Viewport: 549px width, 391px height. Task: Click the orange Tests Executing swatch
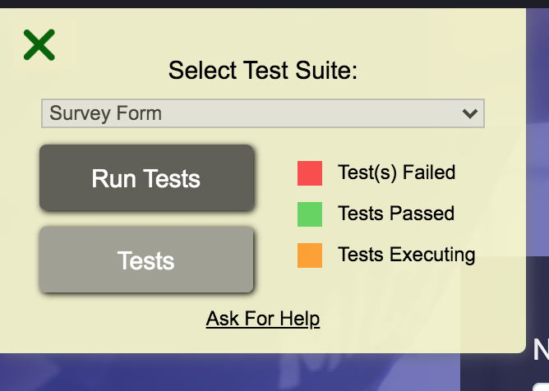(x=310, y=255)
